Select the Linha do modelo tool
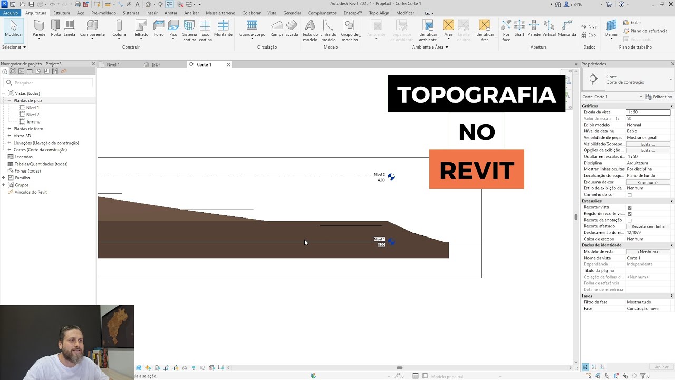This screenshot has width=675, height=380. (329, 31)
